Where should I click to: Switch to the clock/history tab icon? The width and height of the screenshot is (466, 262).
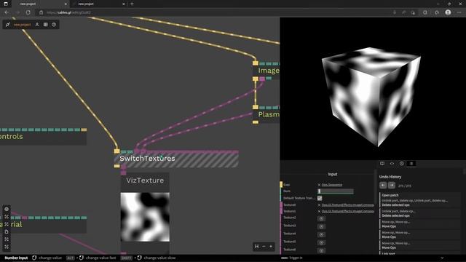click(401, 164)
